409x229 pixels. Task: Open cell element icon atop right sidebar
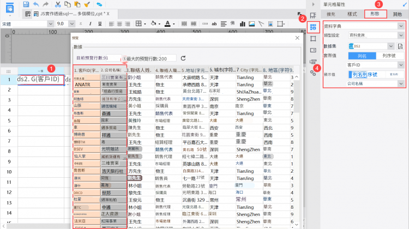coord(313,15)
